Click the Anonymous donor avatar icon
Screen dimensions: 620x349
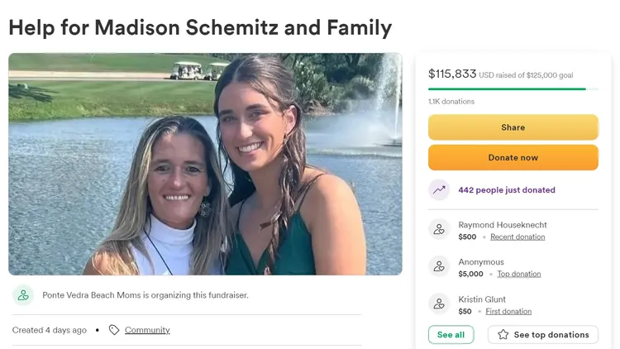coord(439,266)
